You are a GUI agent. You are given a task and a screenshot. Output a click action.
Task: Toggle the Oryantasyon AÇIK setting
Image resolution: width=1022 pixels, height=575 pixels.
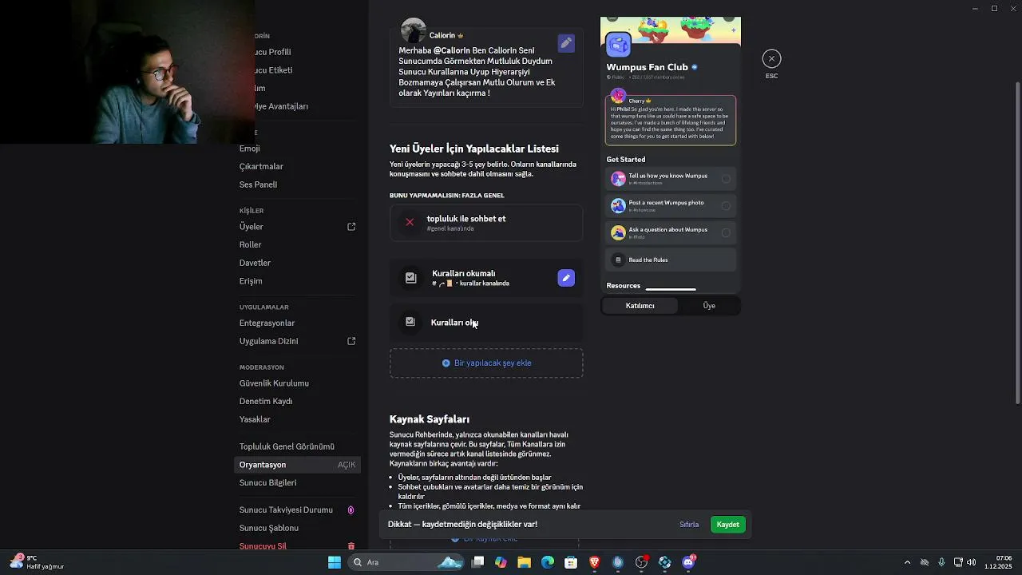tap(347, 465)
